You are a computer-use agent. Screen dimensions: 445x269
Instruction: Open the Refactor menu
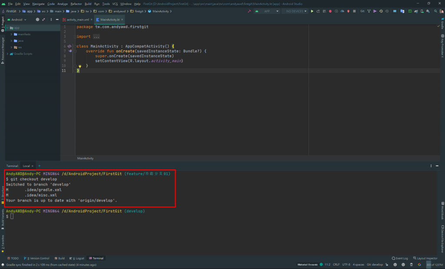[x=76, y=4]
